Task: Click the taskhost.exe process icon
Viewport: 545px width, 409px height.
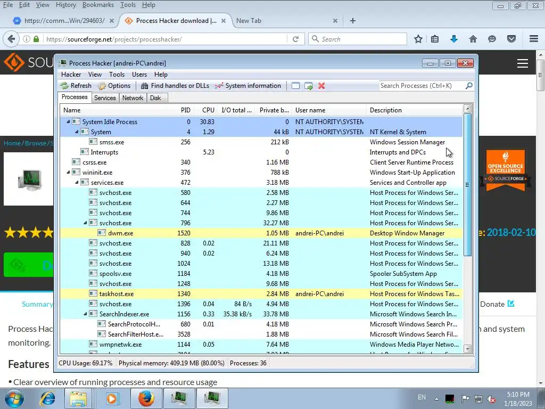Action: [93, 293]
